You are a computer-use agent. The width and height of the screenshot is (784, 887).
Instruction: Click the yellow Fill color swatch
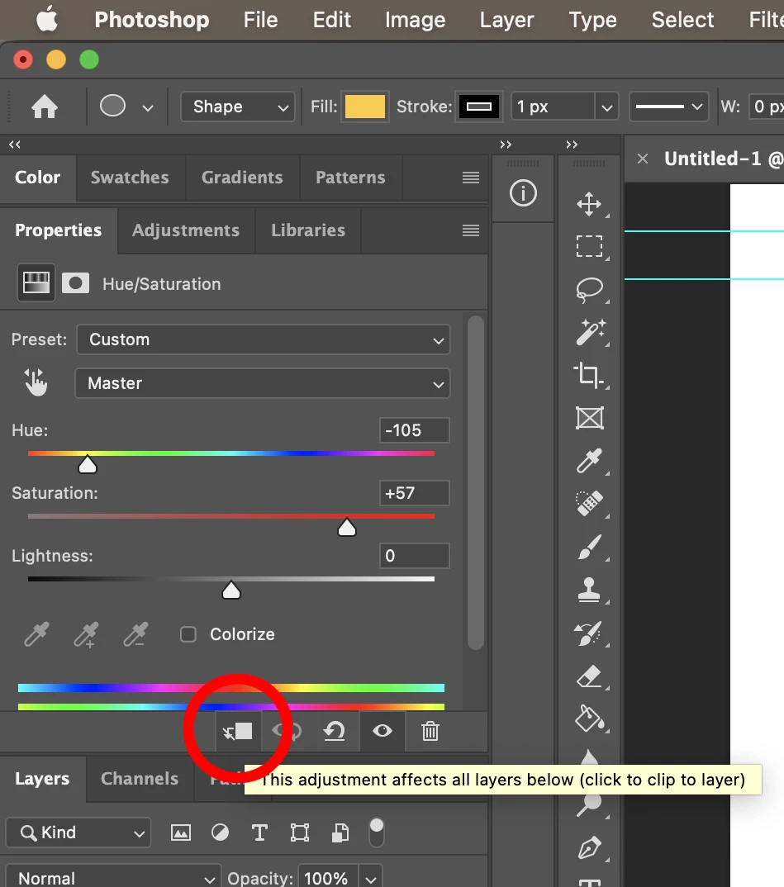pyautogui.click(x=365, y=107)
